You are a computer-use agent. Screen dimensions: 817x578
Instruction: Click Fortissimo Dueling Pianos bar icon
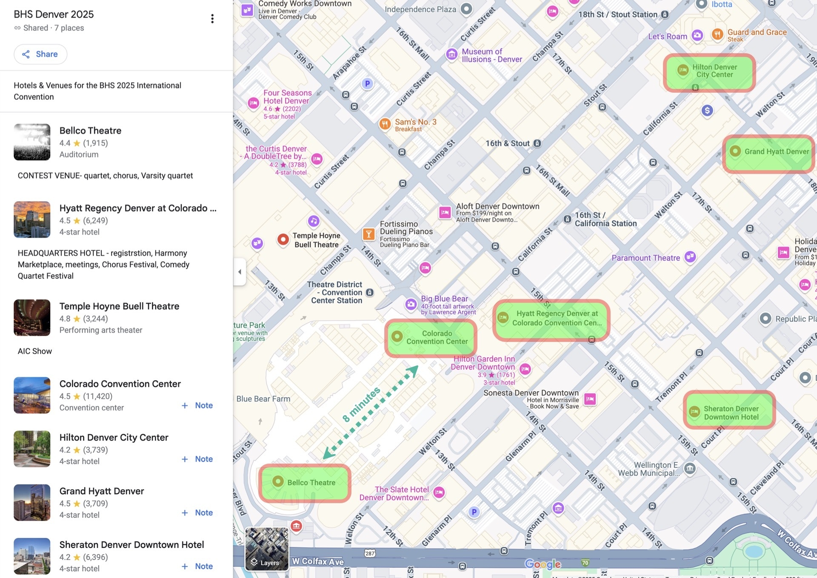(x=369, y=233)
